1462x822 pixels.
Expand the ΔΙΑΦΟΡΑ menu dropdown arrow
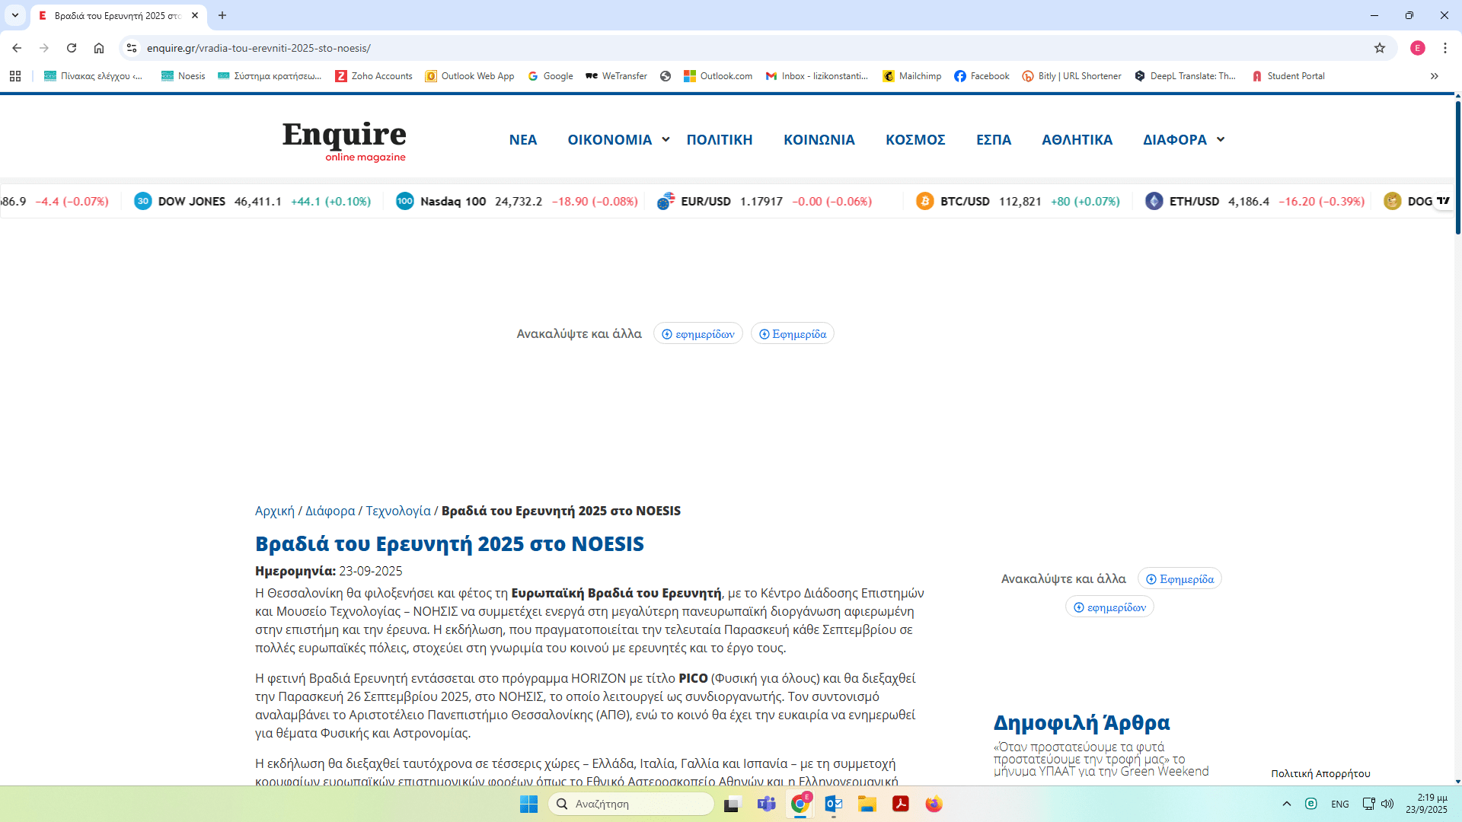[1221, 139]
